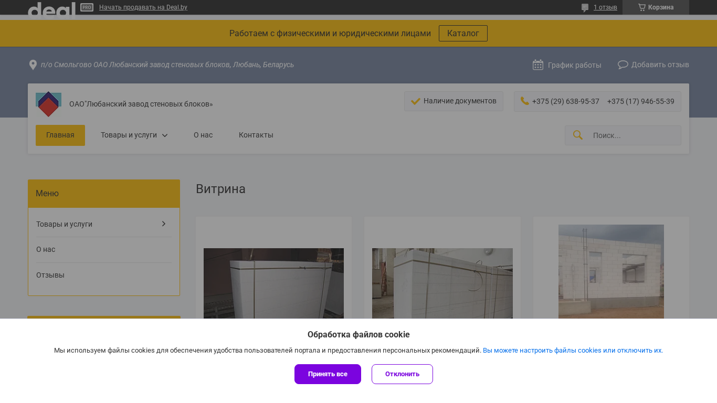
Task: Open the О нас navigation tab
Action: click(x=203, y=135)
